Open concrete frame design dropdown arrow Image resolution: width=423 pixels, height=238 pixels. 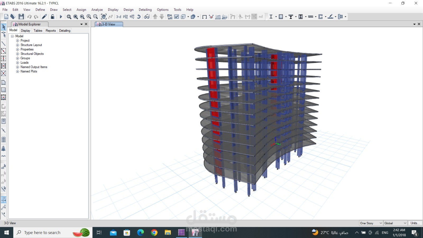(286, 17)
